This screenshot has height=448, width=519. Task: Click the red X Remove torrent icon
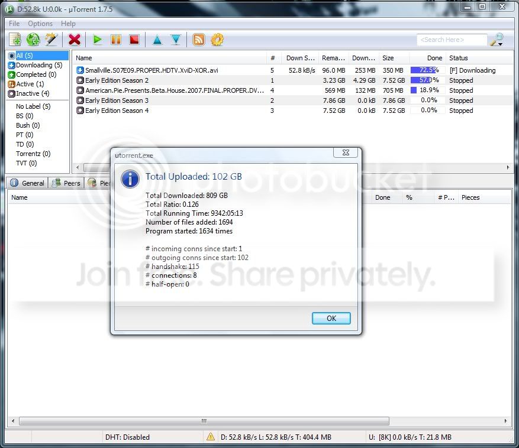click(75, 40)
